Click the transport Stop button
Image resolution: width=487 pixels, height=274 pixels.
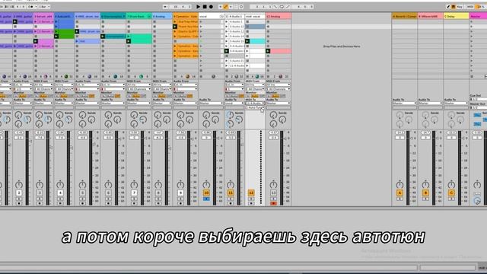coord(205,7)
